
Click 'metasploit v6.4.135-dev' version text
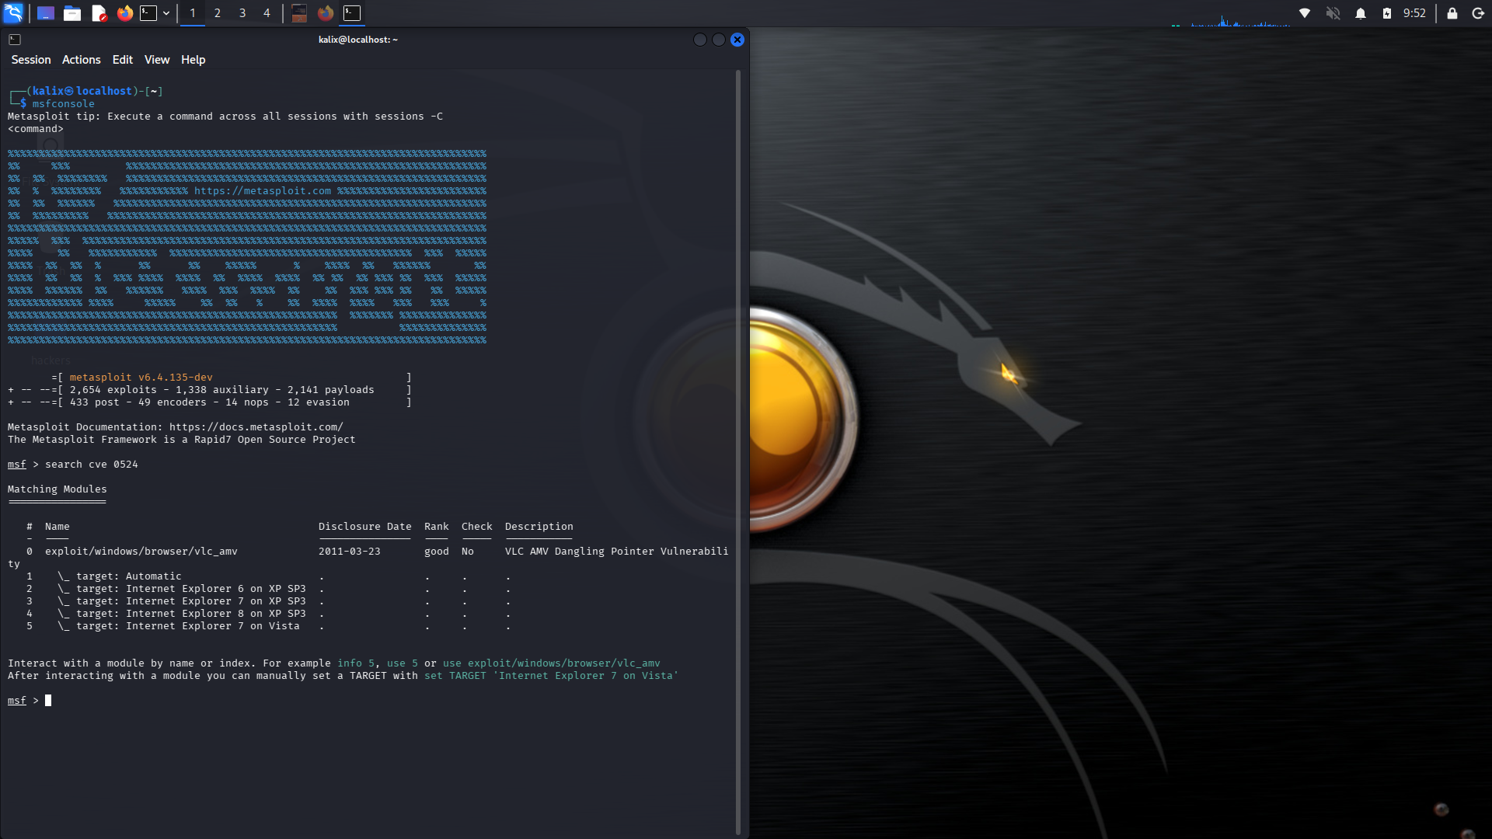(141, 378)
